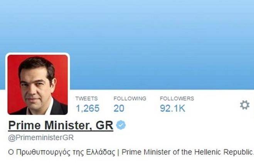Click the 92.1K followers count
Screen dimensions: 254x165
pyautogui.click(x=172, y=108)
